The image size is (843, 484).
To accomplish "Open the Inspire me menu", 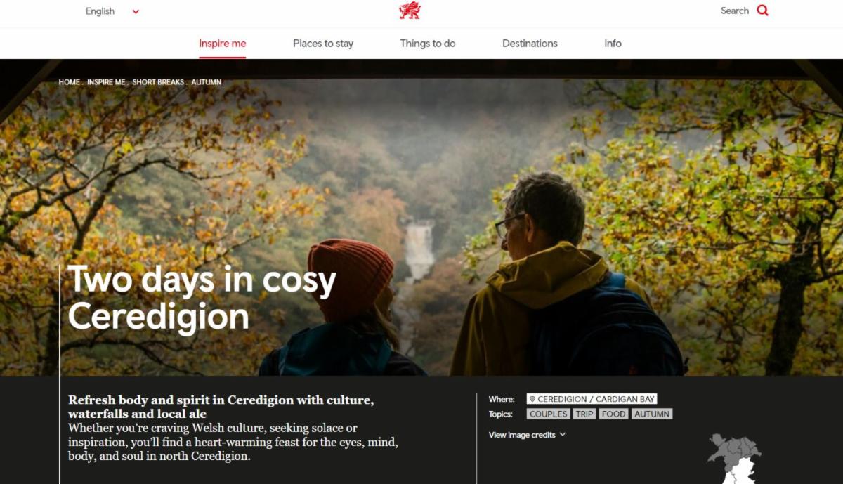I will 223,44.
